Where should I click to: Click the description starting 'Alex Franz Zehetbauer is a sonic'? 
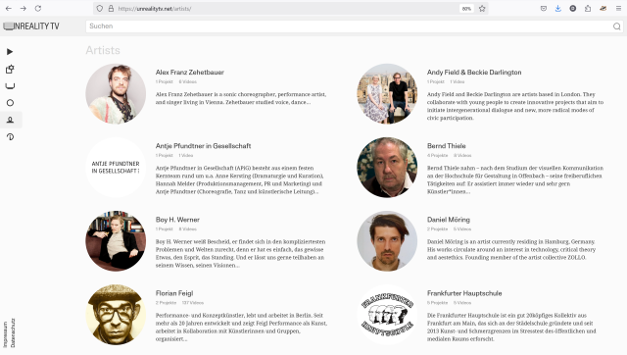[x=241, y=98]
